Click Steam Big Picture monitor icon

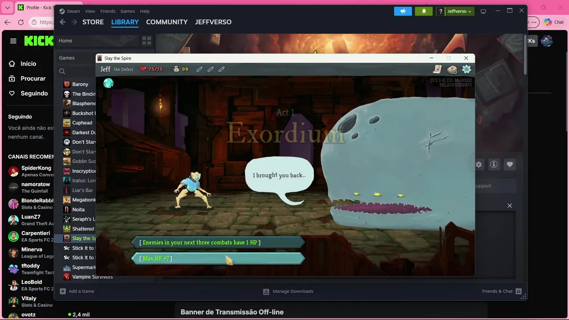483,11
